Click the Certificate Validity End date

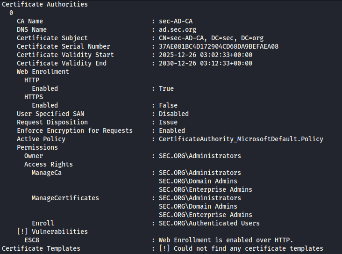pyautogui.click(x=206, y=63)
